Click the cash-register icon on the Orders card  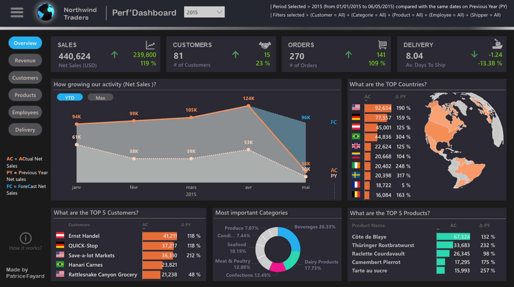point(382,44)
